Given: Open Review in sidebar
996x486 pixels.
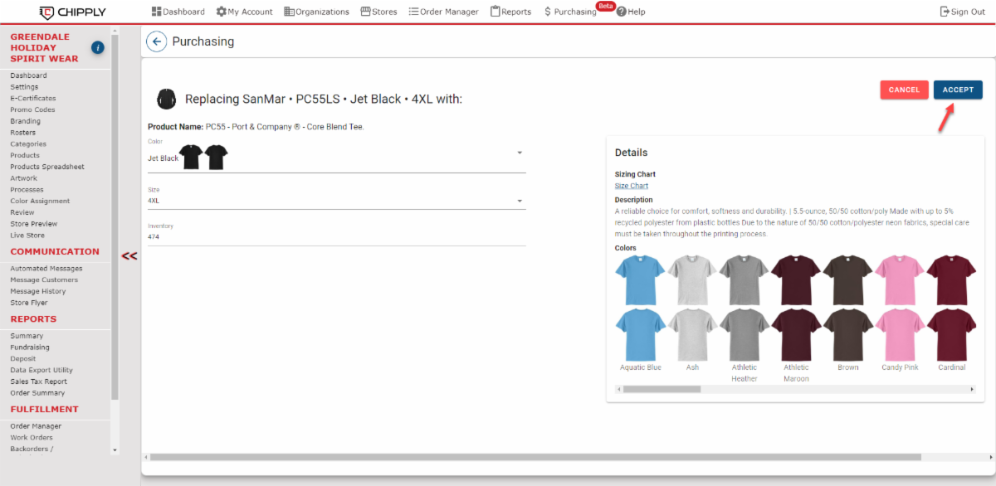Looking at the screenshot, I should pyautogui.click(x=22, y=212).
